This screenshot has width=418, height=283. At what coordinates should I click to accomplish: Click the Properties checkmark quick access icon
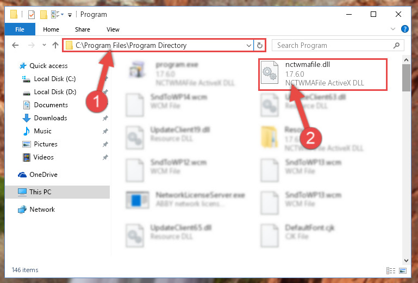tap(32, 14)
